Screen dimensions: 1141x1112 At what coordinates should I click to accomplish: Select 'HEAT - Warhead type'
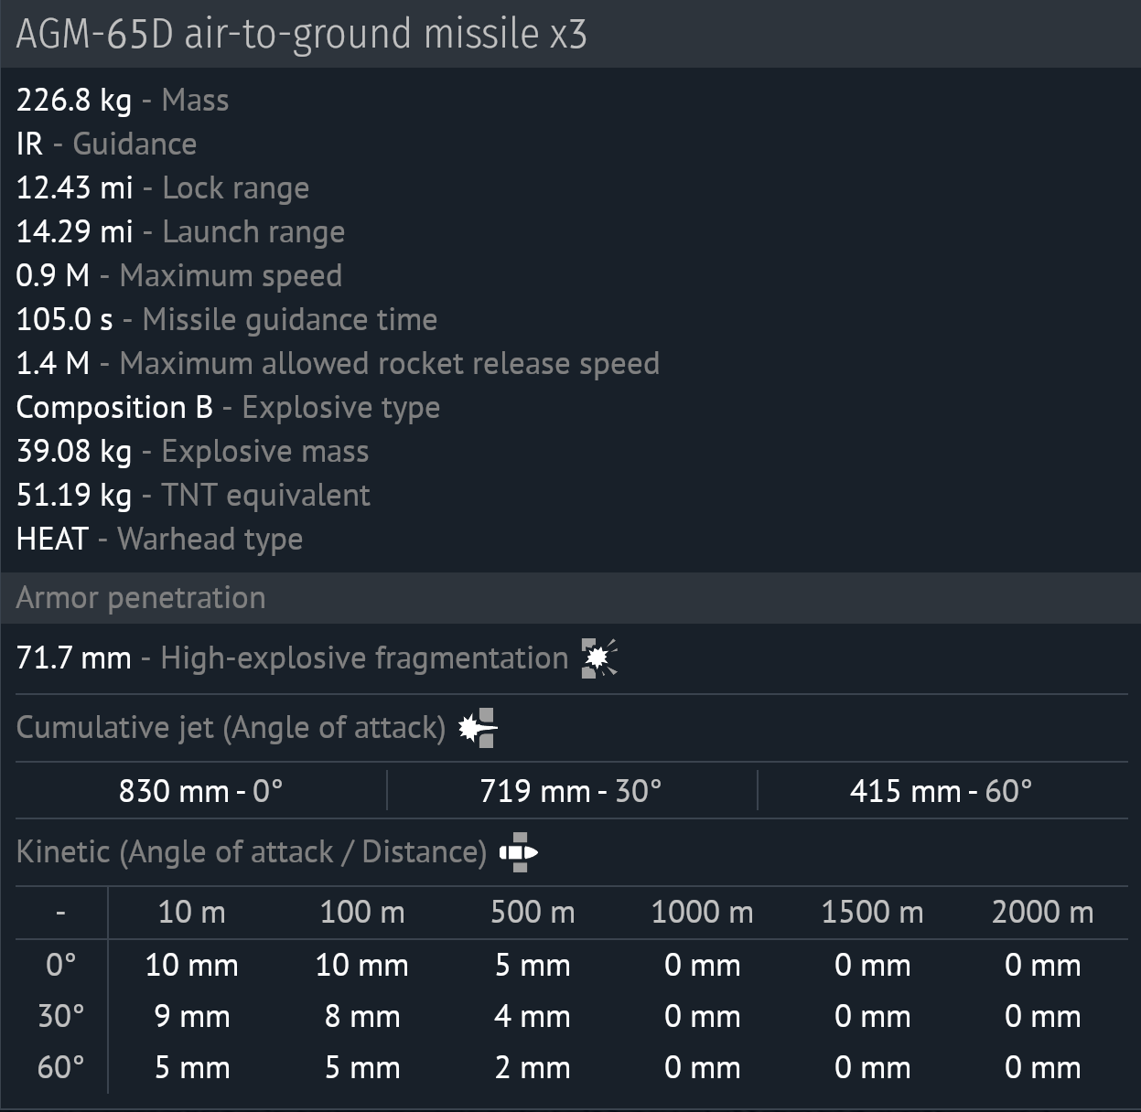159,539
